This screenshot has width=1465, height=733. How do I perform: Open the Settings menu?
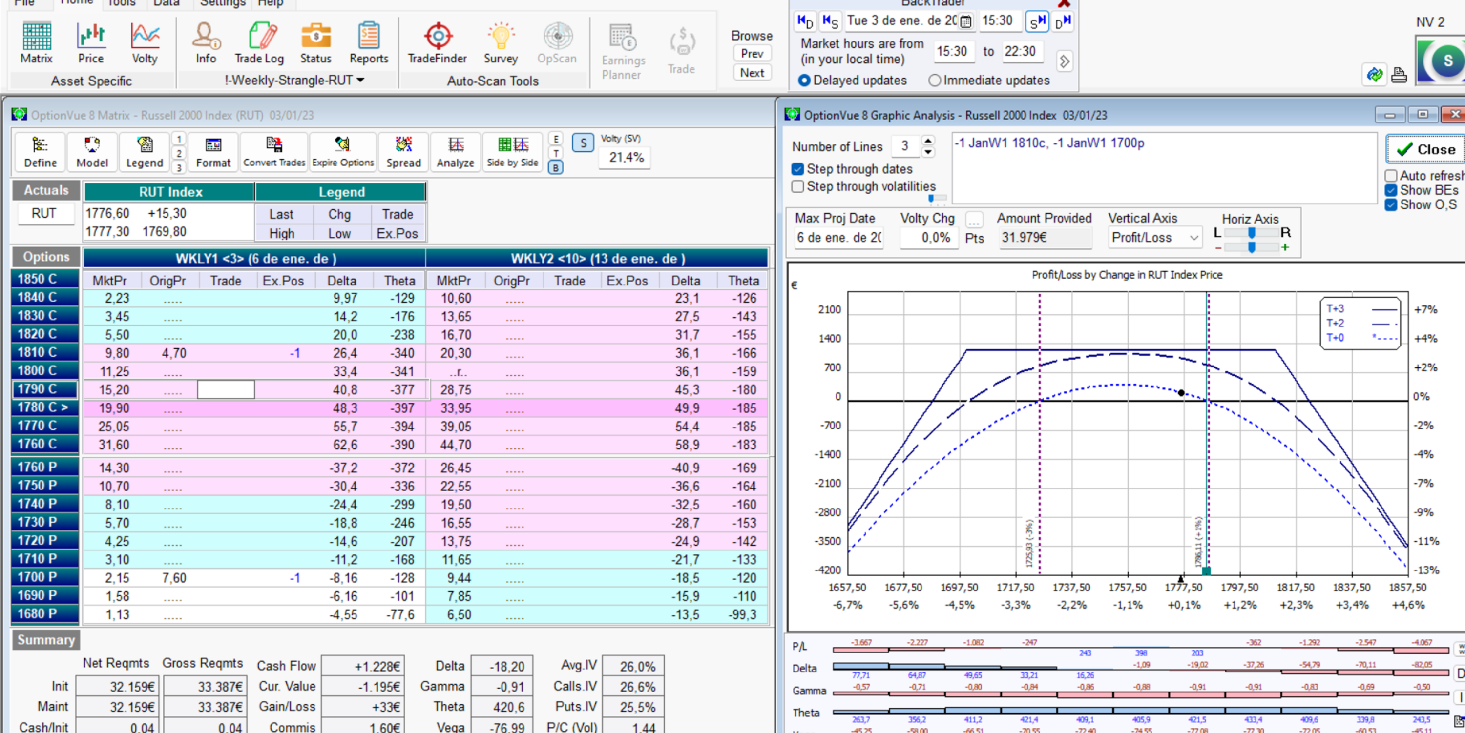click(x=222, y=3)
